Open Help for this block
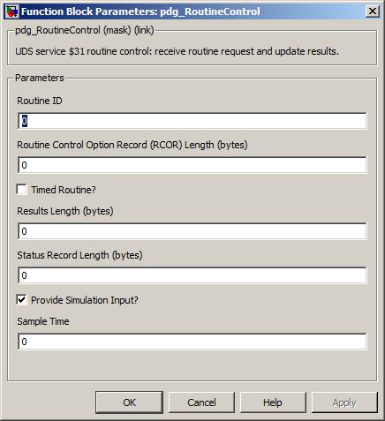Screen dimensions: 385x421 click(x=273, y=402)
